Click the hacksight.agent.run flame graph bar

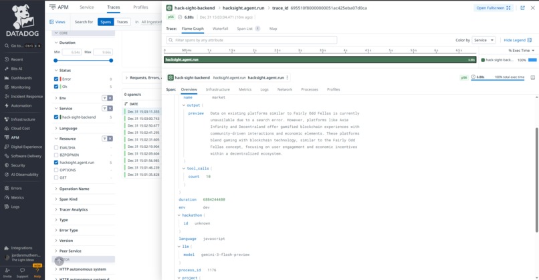(320, 59)
